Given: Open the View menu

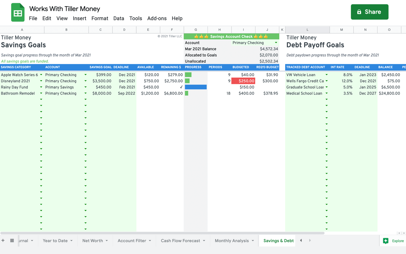Looking at the screenshot, I should pos(62,18).
